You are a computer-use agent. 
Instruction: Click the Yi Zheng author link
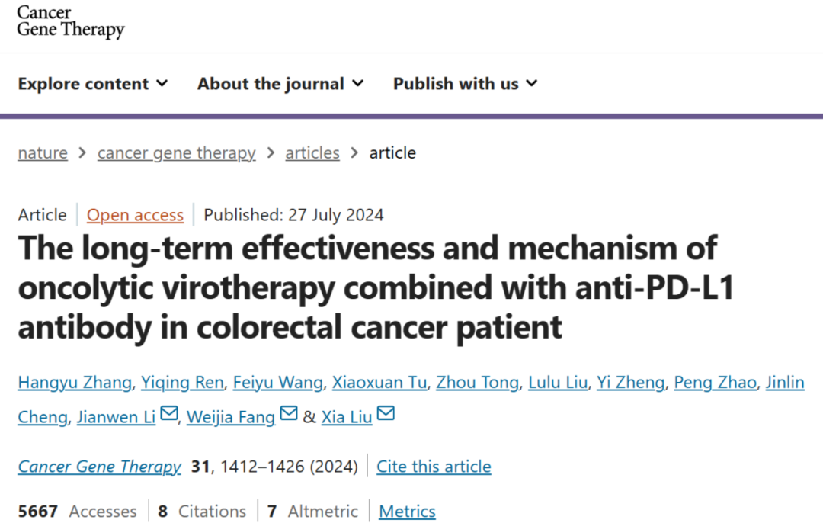point(630,382)
